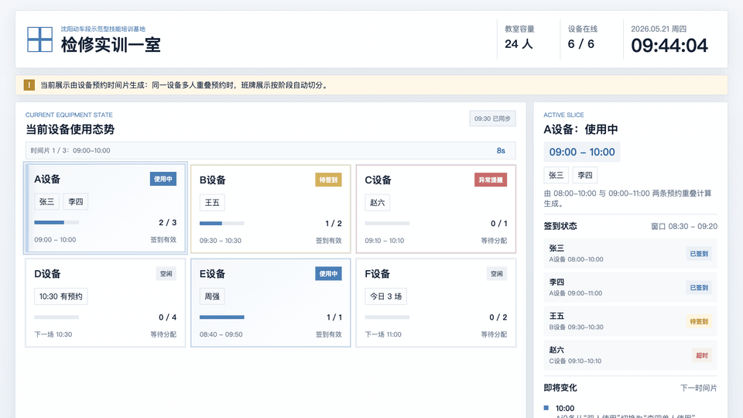Viewport: 743px width, 418px height.
Task: Open 张三 check-in row
Action: pyautogui.click(x=630, y=254)
